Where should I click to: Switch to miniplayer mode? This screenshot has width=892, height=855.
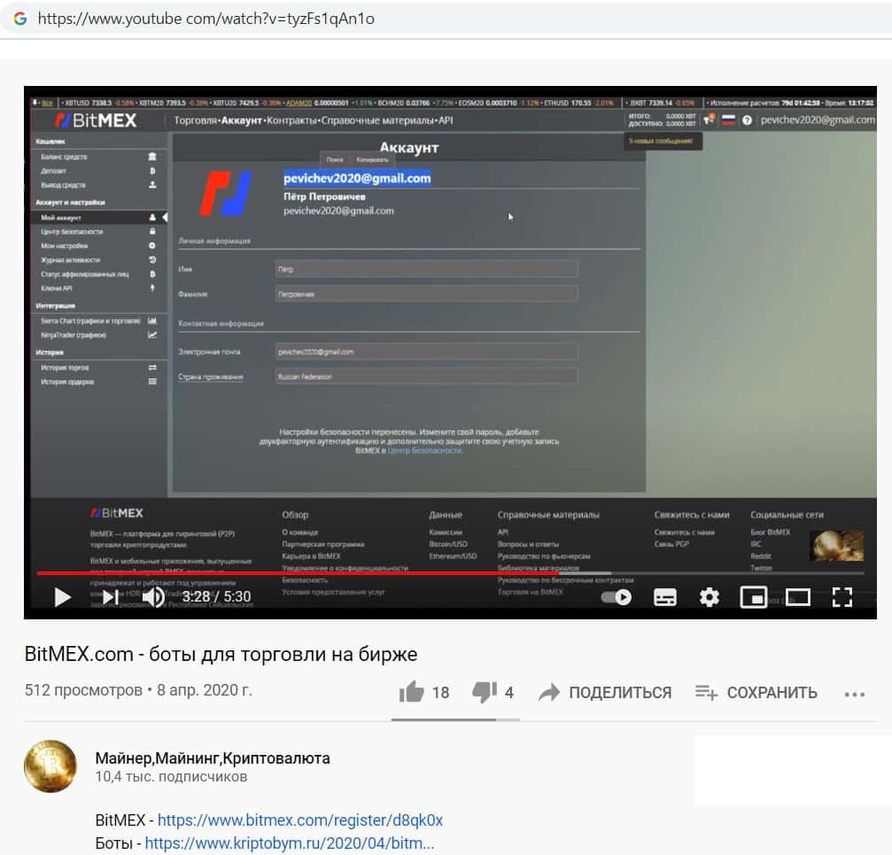click(x=753, y=597)
